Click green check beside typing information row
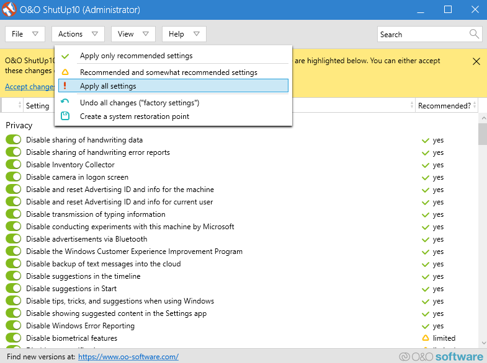 (x=426, y=215)
